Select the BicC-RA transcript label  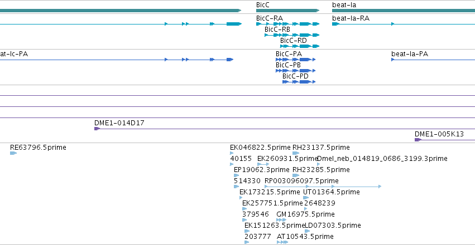(x=270, y=18)
